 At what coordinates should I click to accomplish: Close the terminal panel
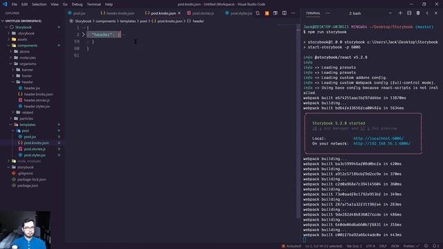click(436, 13)
